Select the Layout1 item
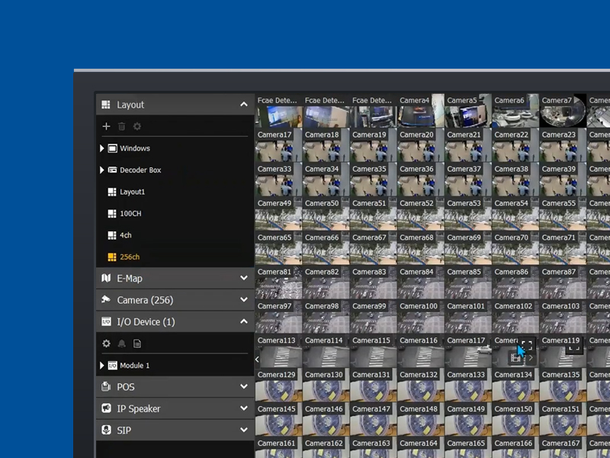The height and width of the screenshot is (458, 610). coord(131,192)
